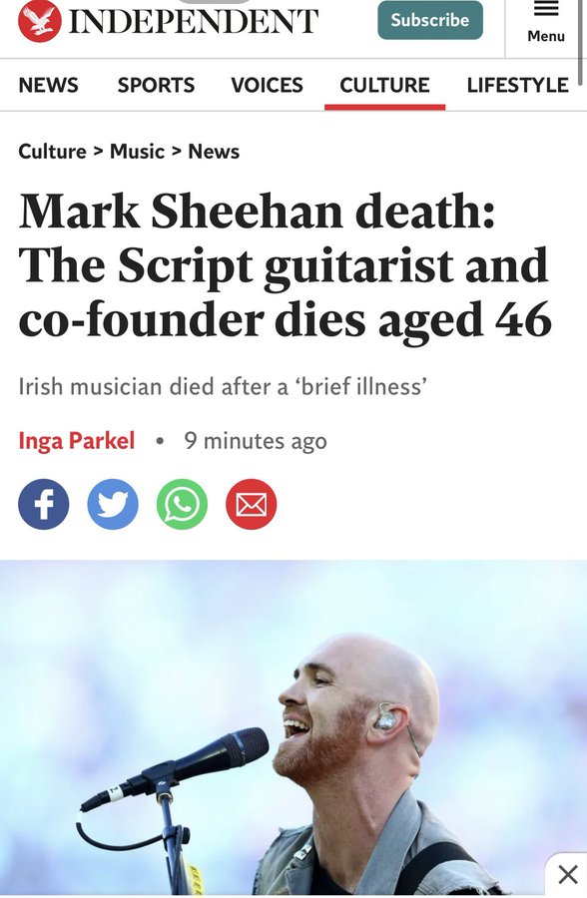The image size is (587, 898).
Task: Open the VOICES section
Action: click(267, 86)
